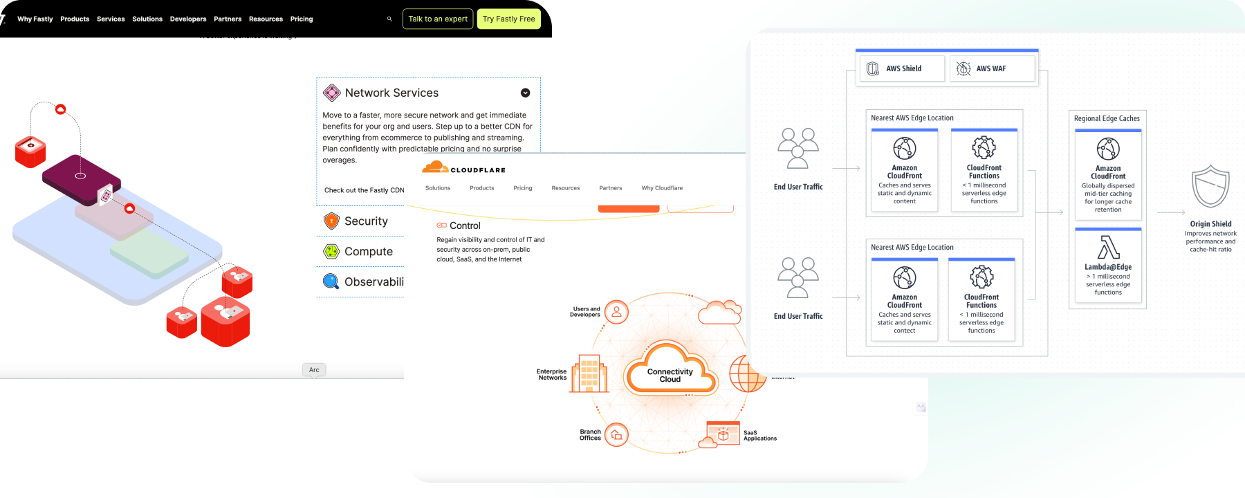Collapse the Network Services section chevron
The width and height of the screenshot is (1245, 498).
pos(525,93)
